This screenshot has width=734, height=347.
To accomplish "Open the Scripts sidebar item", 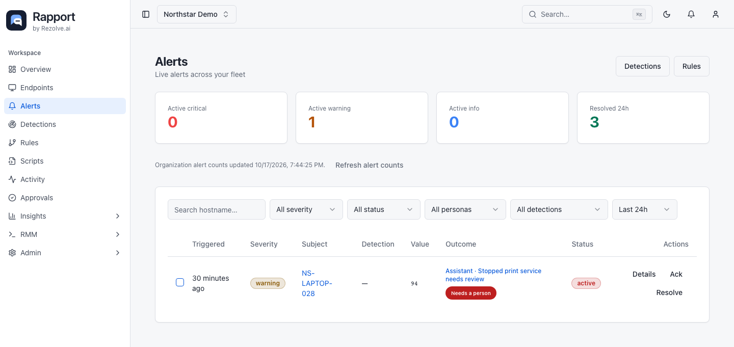I will 65,161.
